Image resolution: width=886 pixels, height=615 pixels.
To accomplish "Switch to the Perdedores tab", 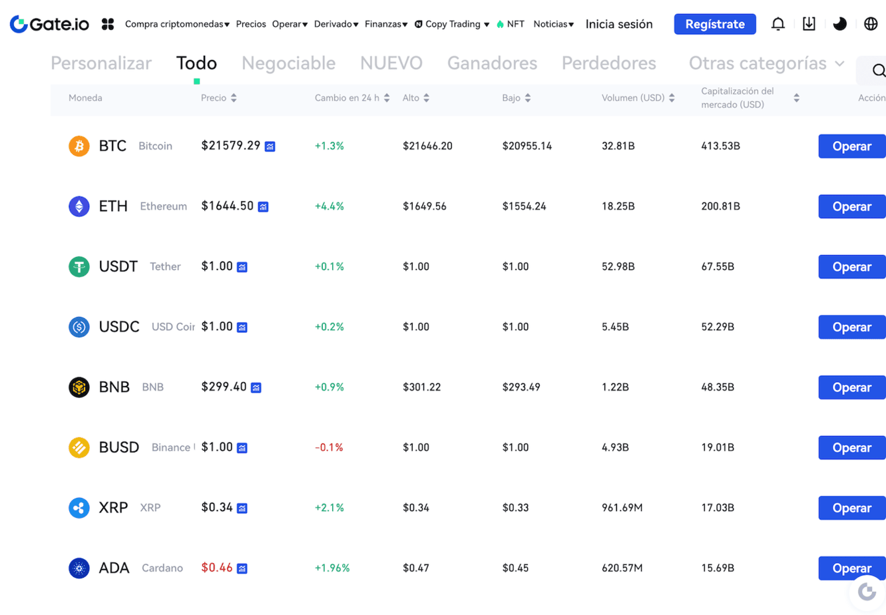I will pos(609,63).
